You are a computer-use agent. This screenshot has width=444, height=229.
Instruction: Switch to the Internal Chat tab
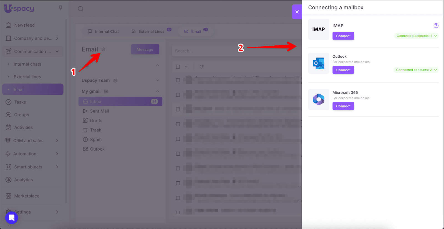click(x=103, y=32)
